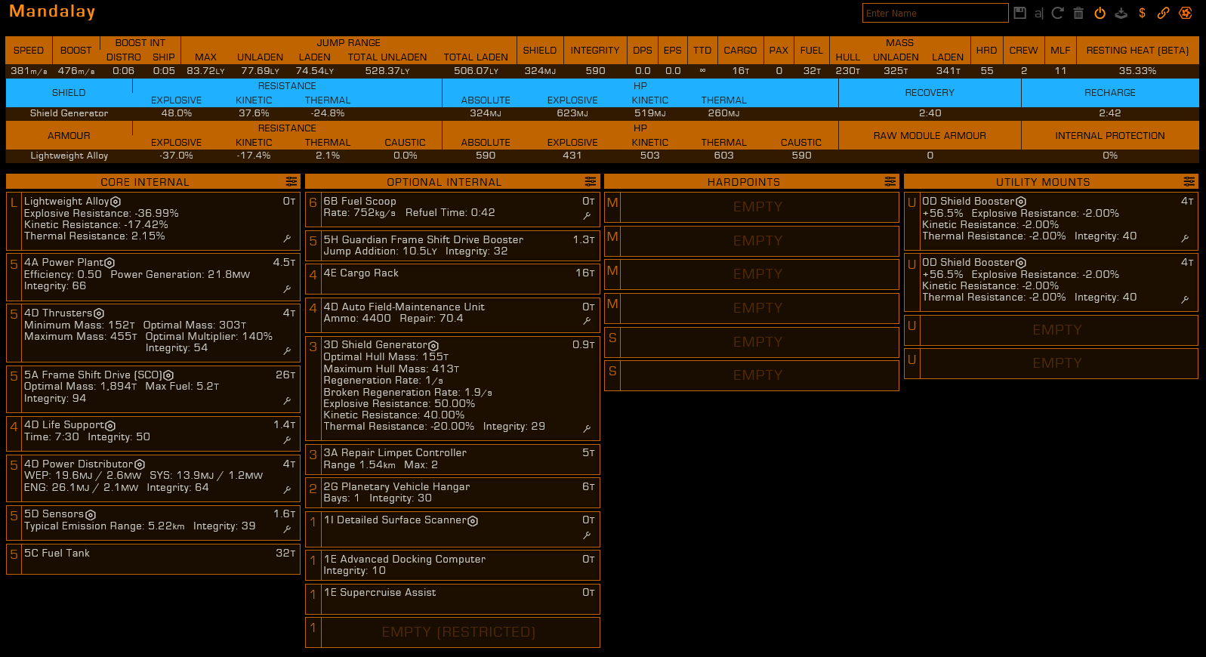The image size is (1206, 657).
Task: Click the wrench icon on 5A Frame Shift Drive
Action: [287, 401]
